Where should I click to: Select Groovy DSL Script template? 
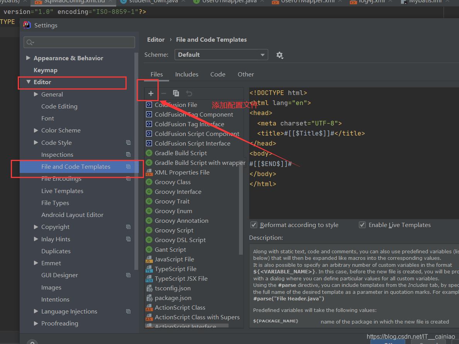[x=180, y=240]
